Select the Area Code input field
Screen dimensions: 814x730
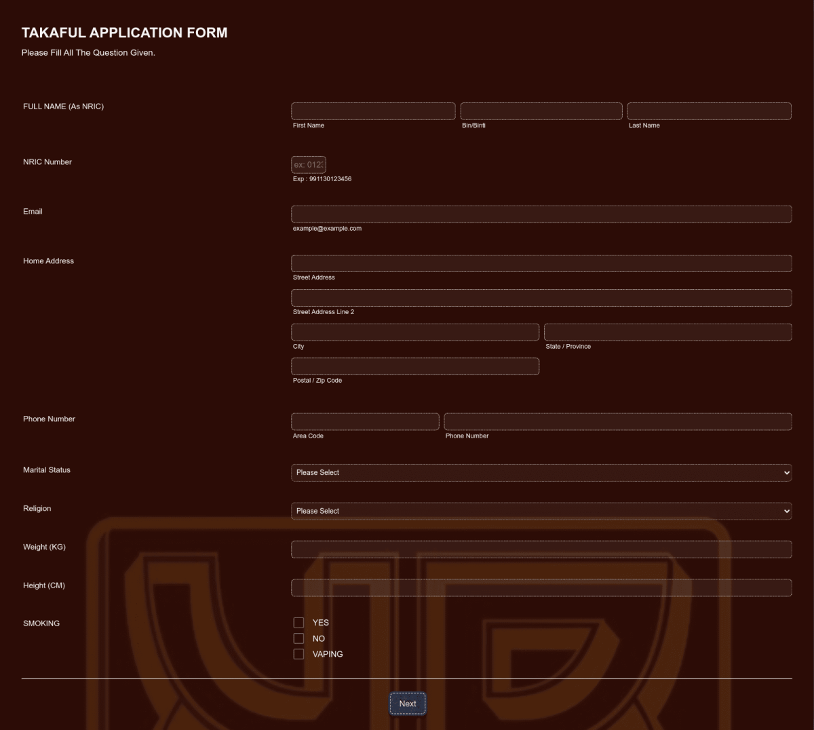coord(365,421)
